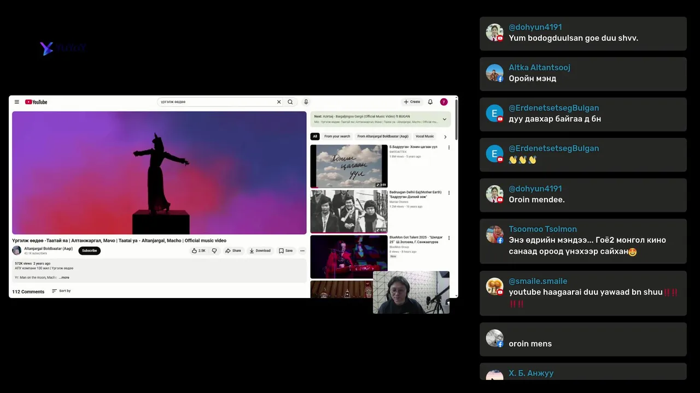Open the BlueMon Got Talent 2025 thumbnail
Screen dimensions: 700x393
click(x=349, y=257)
